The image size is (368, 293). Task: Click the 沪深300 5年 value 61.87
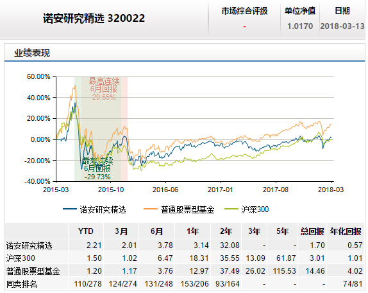tap(286, 258)
